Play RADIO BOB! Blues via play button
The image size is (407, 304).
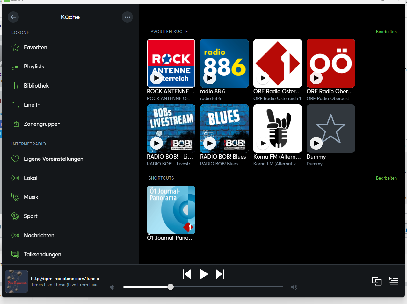click(x=210, y=143)
